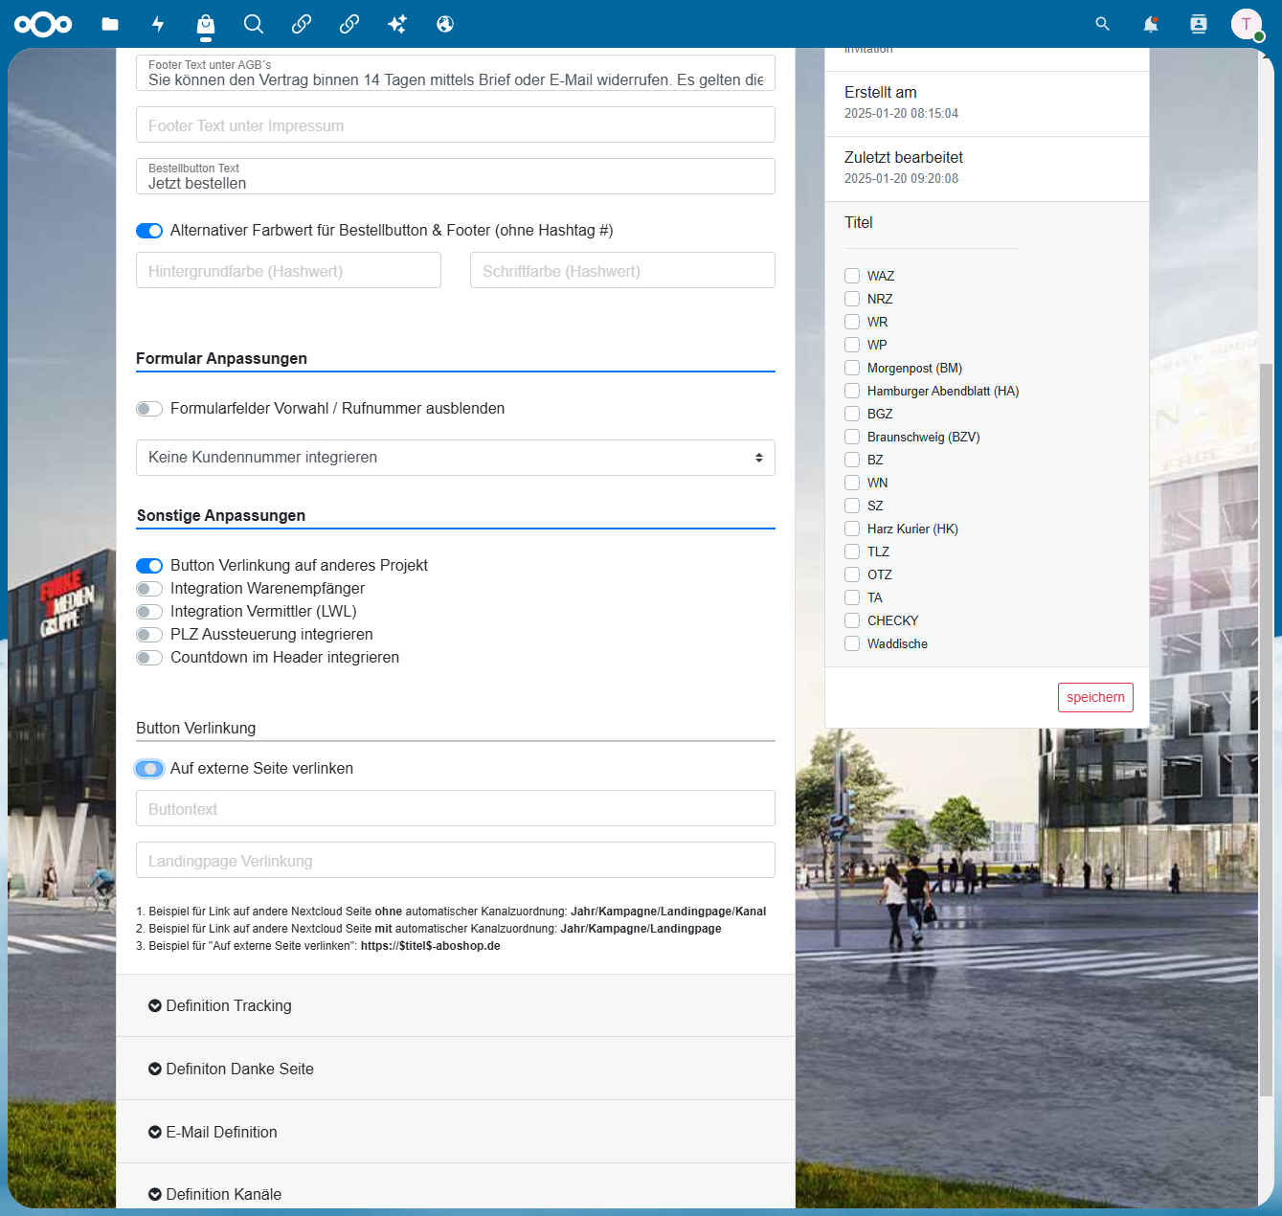Open the user avatar menu
Image resolution: width=1282 pixels, height=1216 pixels.
point(1247,24)
